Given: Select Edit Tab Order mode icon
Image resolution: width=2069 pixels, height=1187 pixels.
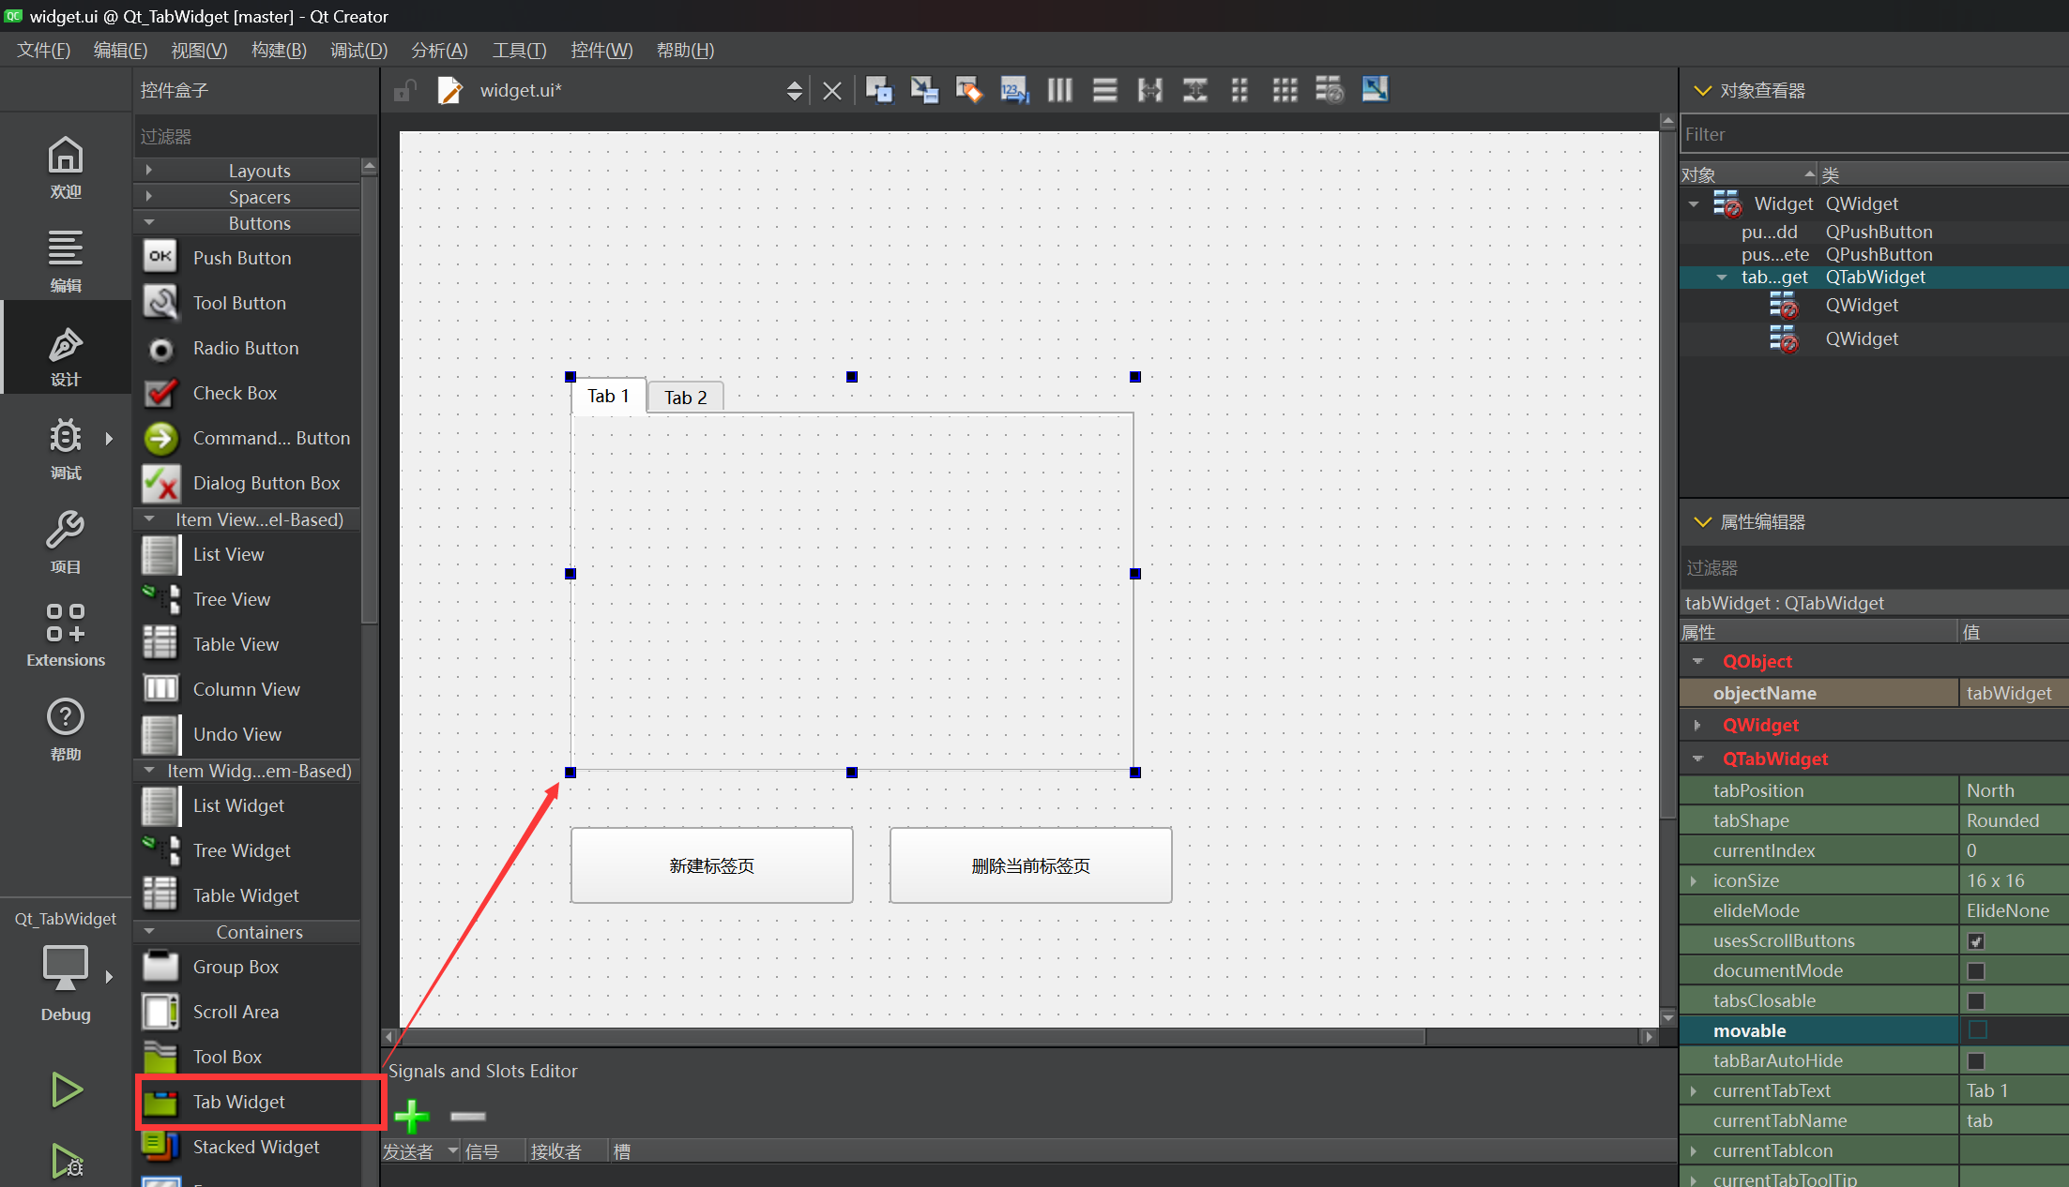Looking at the screenshot, I should click(1014, 90).
